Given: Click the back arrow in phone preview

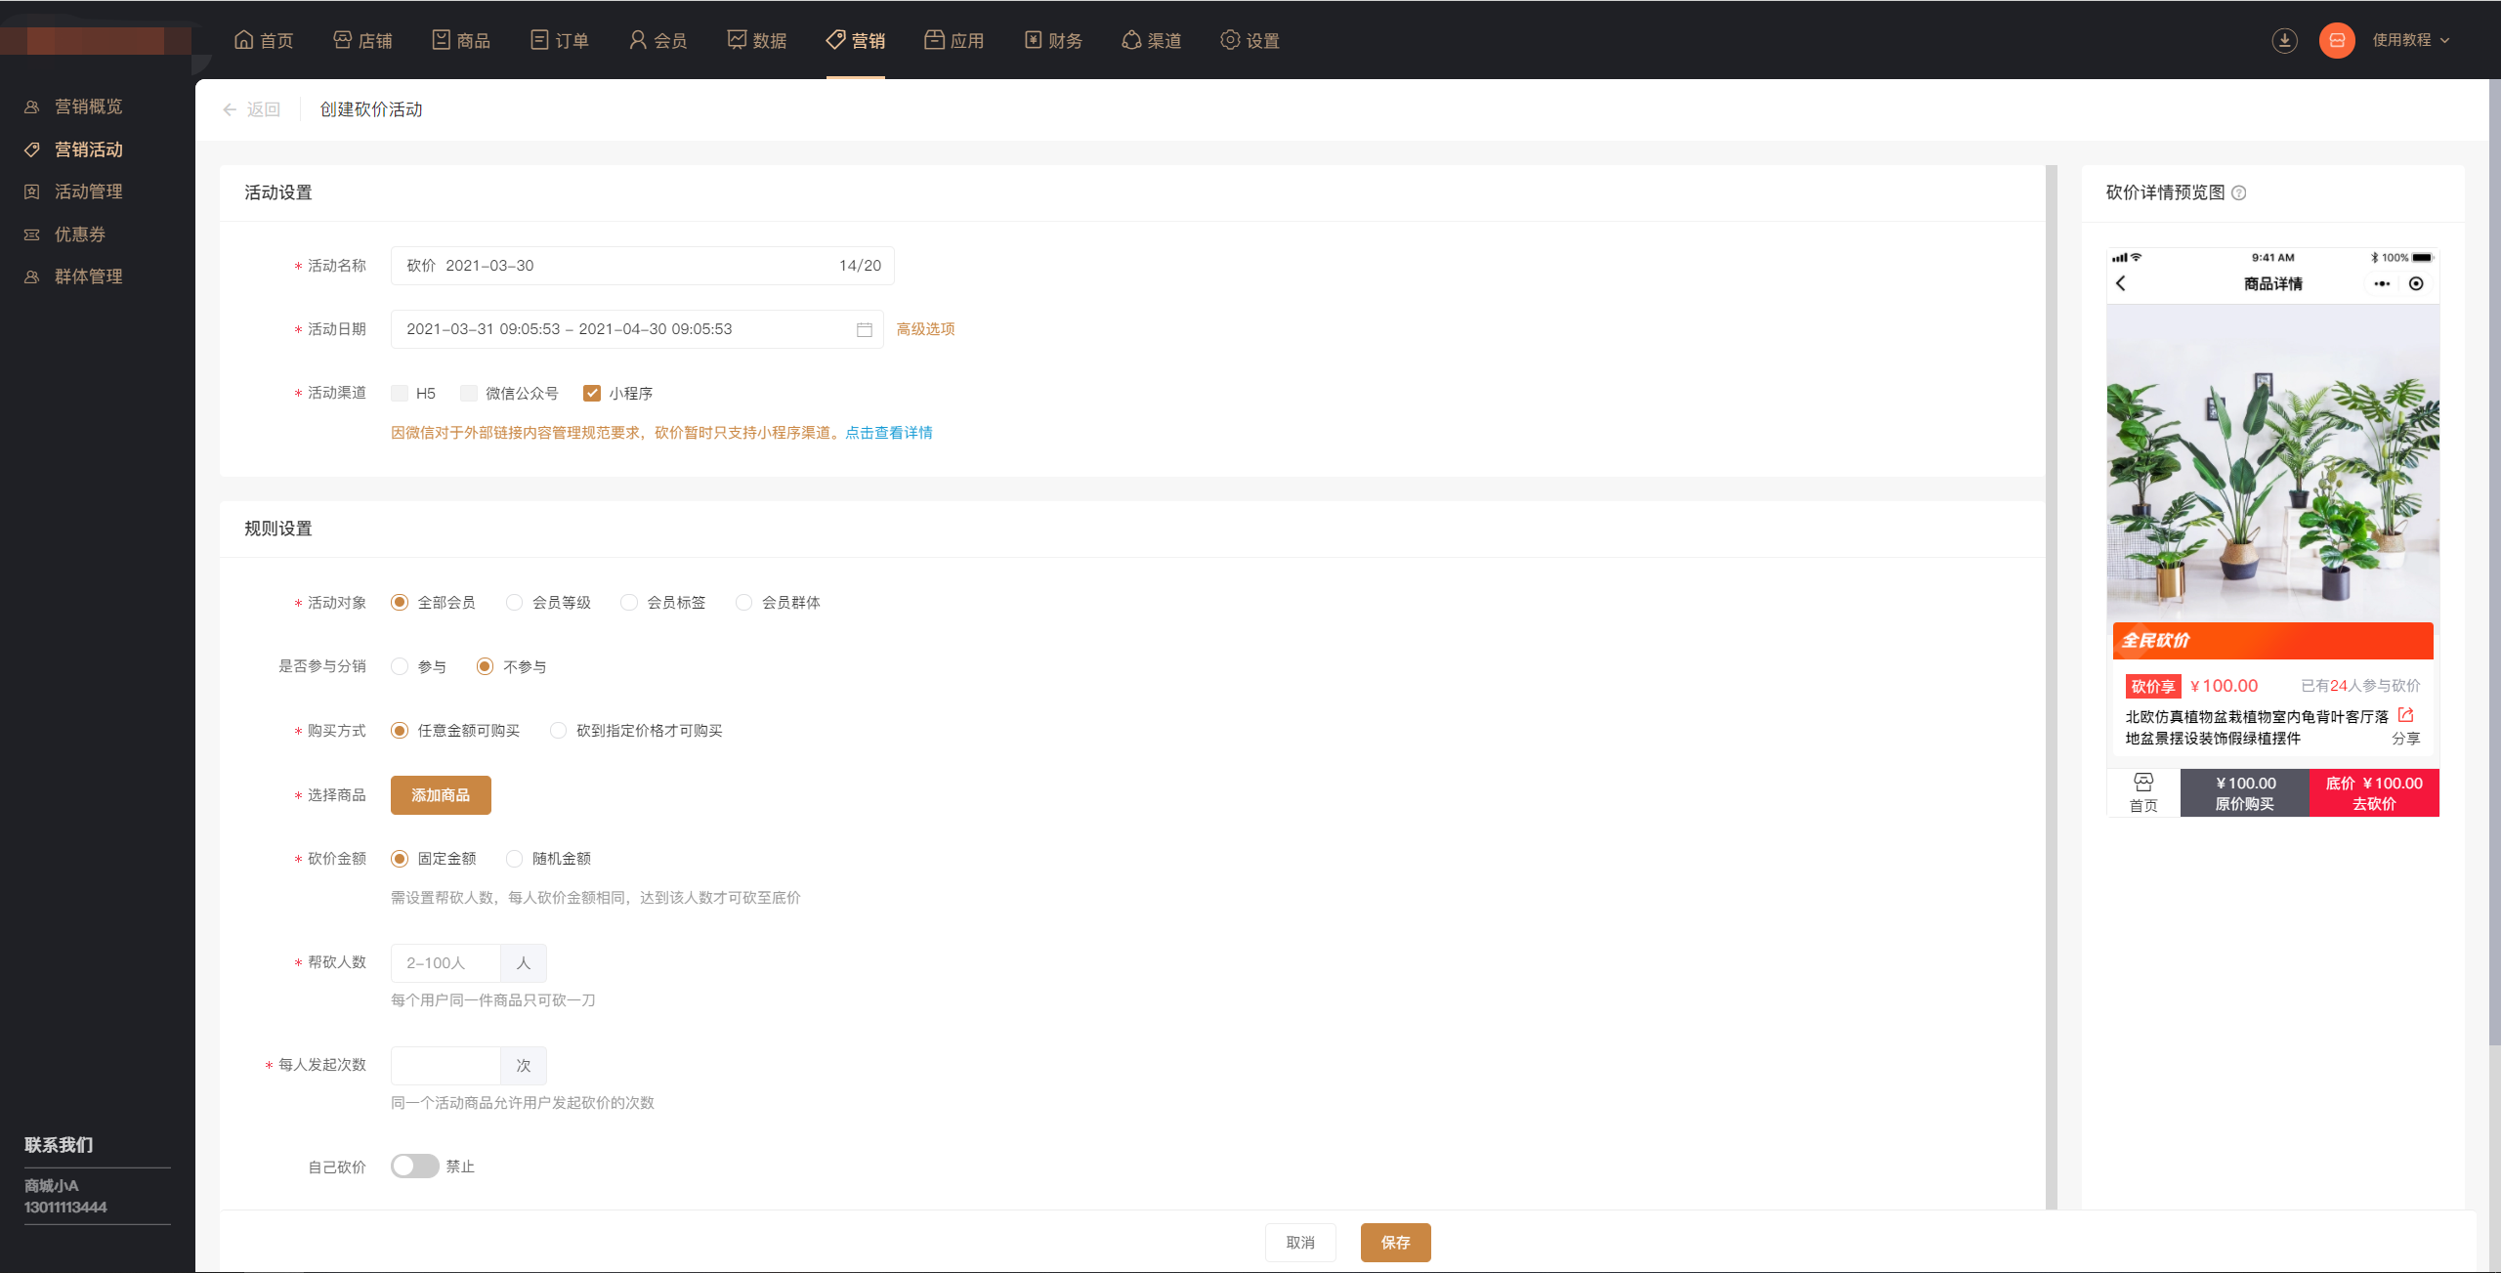Looking at the screenshot, I should (x=2121, y=283).
